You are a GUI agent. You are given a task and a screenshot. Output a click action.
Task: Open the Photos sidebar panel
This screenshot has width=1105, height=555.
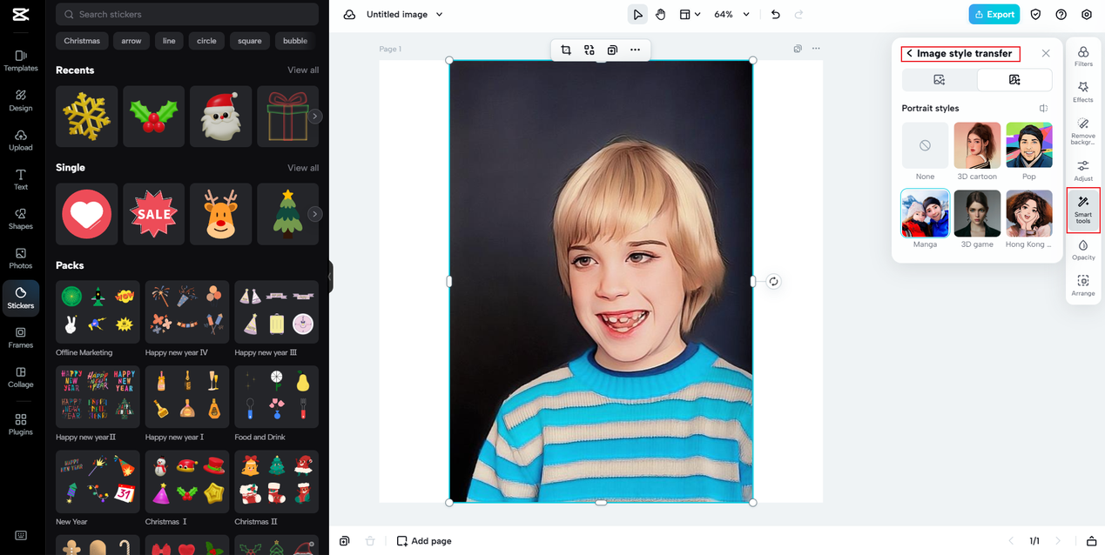click(21, 258)
